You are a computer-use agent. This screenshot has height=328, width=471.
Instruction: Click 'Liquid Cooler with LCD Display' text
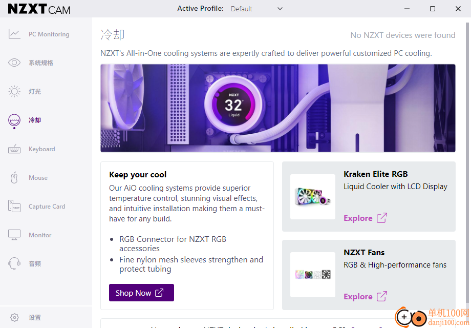click(x=395, y=187)
